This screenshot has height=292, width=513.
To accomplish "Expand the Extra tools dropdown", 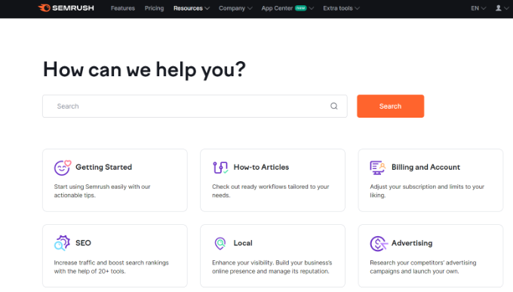I will [341, 8].
